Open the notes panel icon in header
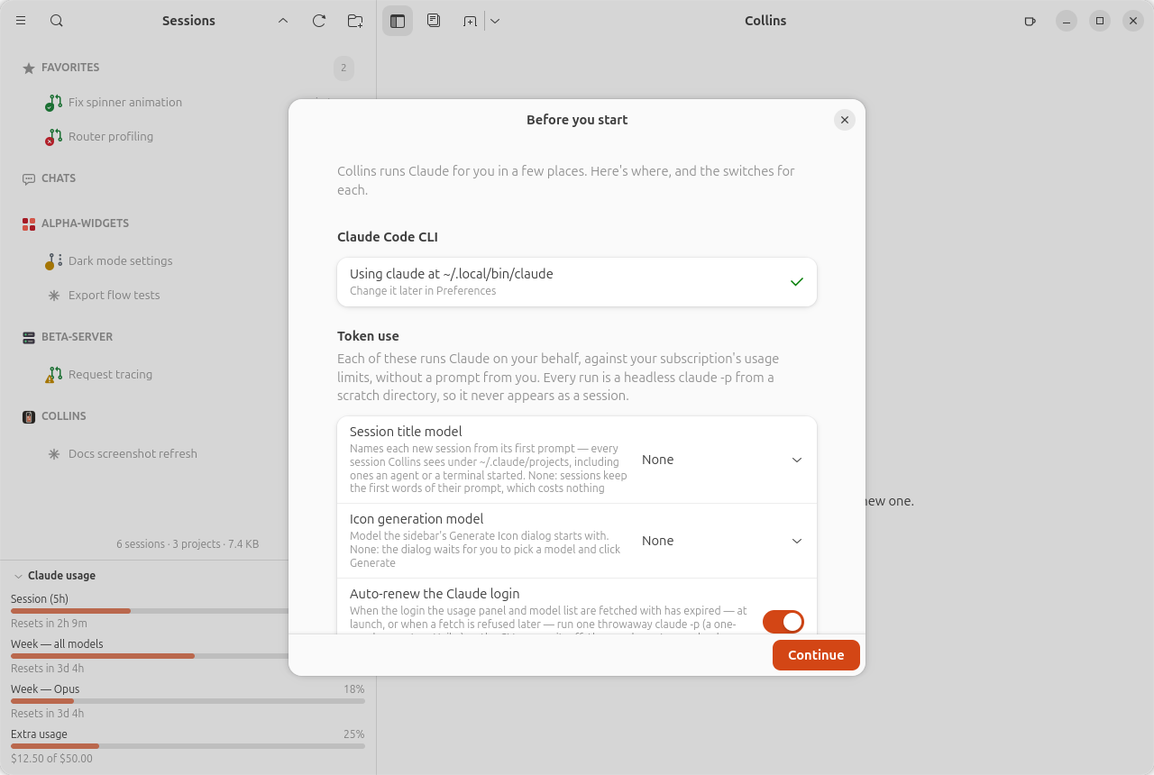Screen dimensions: 1154x775 tap(434, 21)
